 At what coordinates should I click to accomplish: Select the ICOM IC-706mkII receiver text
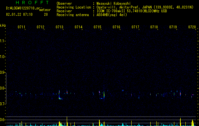(132, 11)
